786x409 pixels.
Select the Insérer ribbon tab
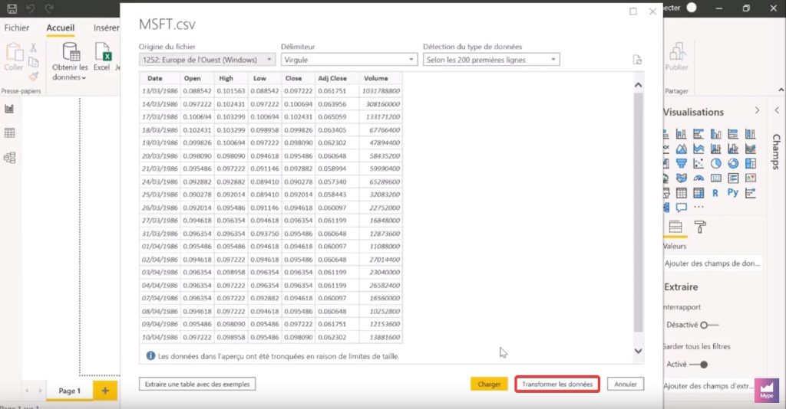[x=106, y=28]
